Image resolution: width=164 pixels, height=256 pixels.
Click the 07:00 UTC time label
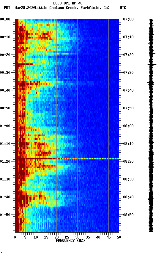128,19
